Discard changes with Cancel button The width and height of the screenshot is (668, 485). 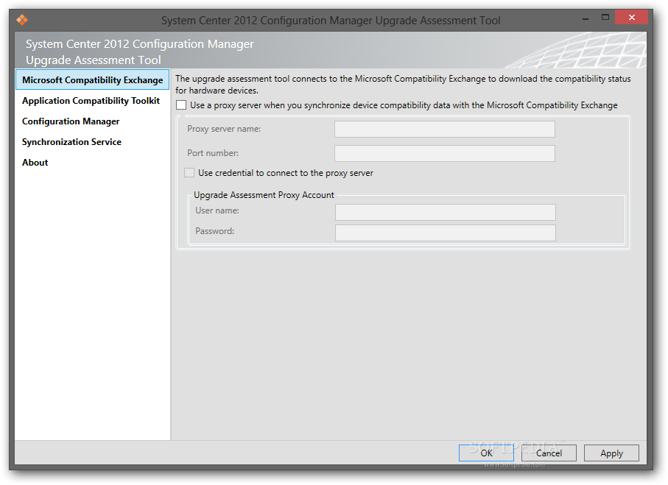tap(549, 453)
